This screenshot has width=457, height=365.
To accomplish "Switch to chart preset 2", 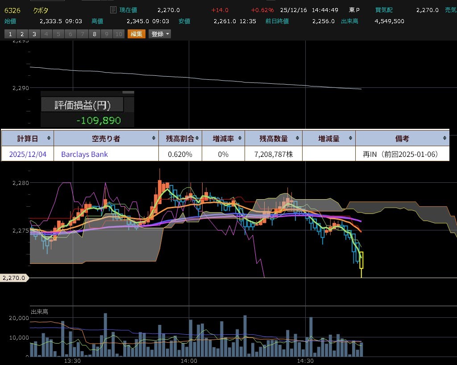I will [22, 34].
